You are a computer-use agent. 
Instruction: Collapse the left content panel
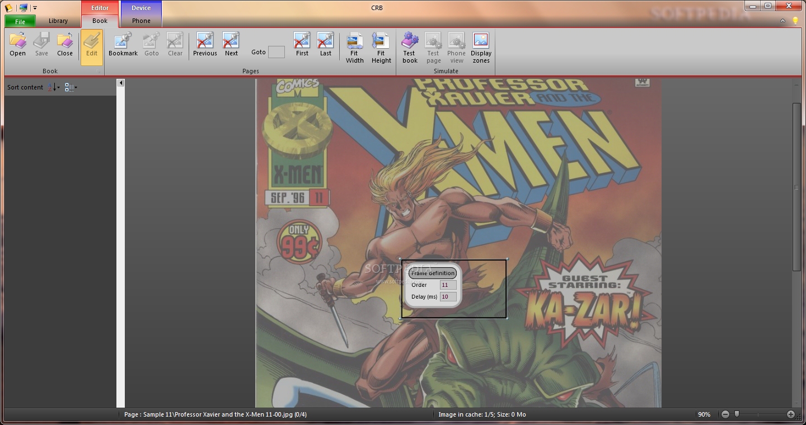pos(120,83)
